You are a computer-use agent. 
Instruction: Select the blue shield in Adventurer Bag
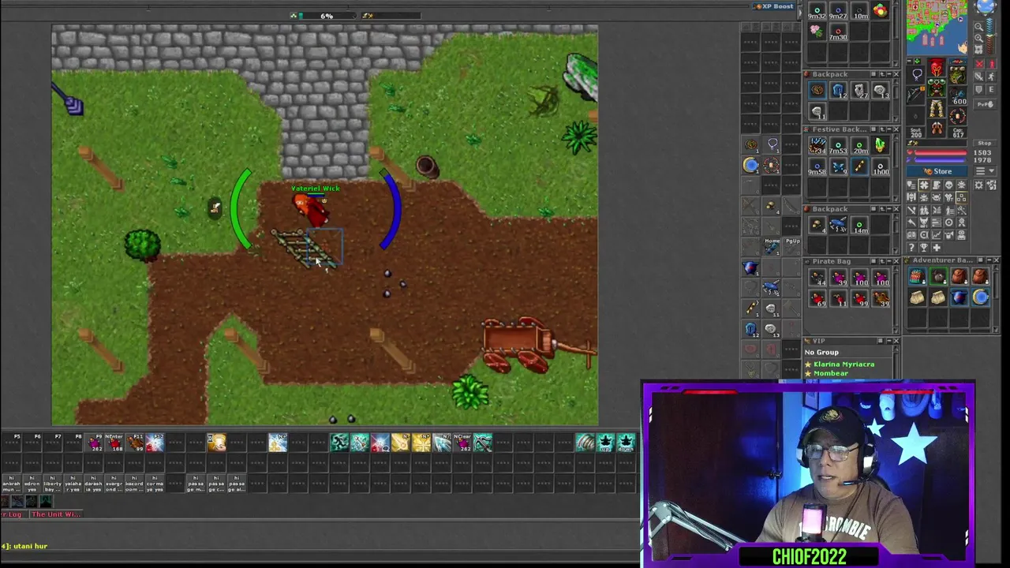pos(959,297)
